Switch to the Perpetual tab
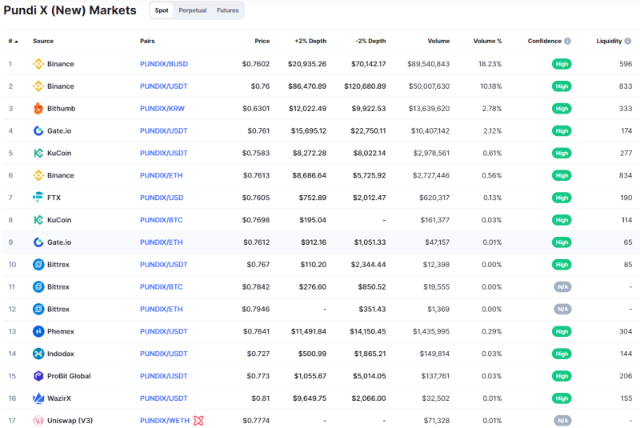 [193, 10]
